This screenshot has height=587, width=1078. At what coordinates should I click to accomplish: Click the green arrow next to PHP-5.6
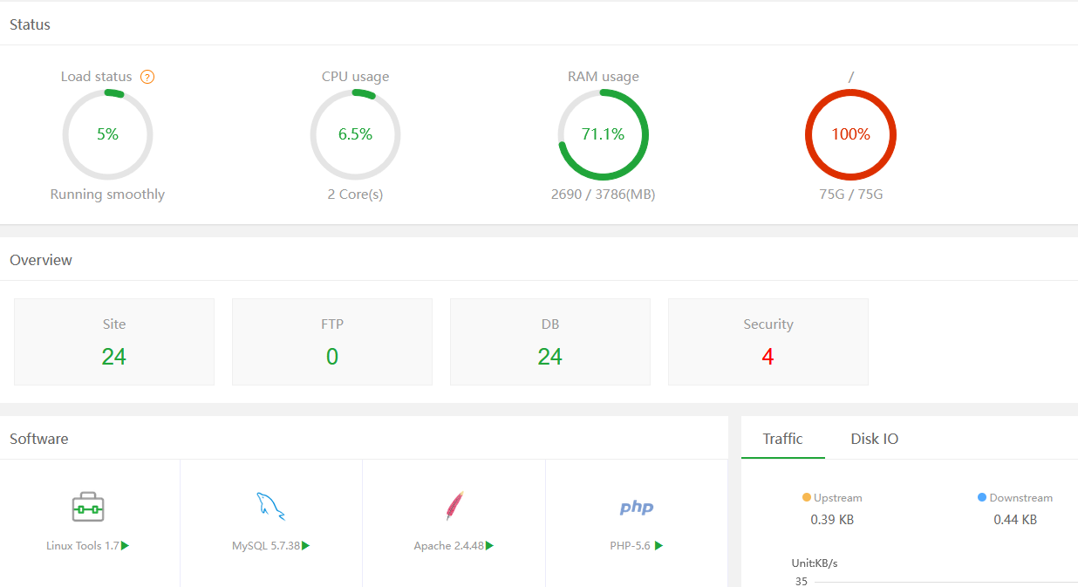tap(658, 546)
